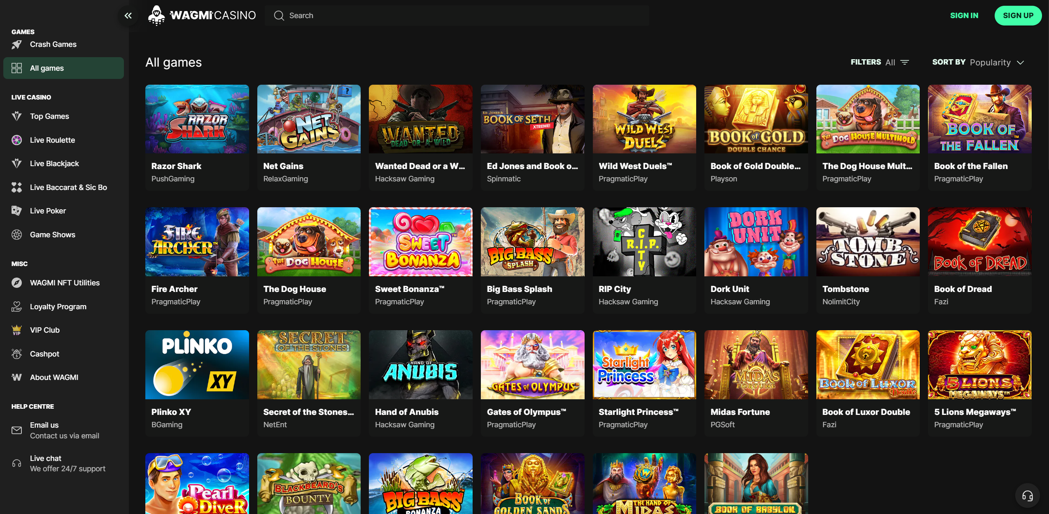Click the Cashpot money bag icon
The height and width of the screenshot is (514, 1049).
pyautogui.click(x=16, y=354)
